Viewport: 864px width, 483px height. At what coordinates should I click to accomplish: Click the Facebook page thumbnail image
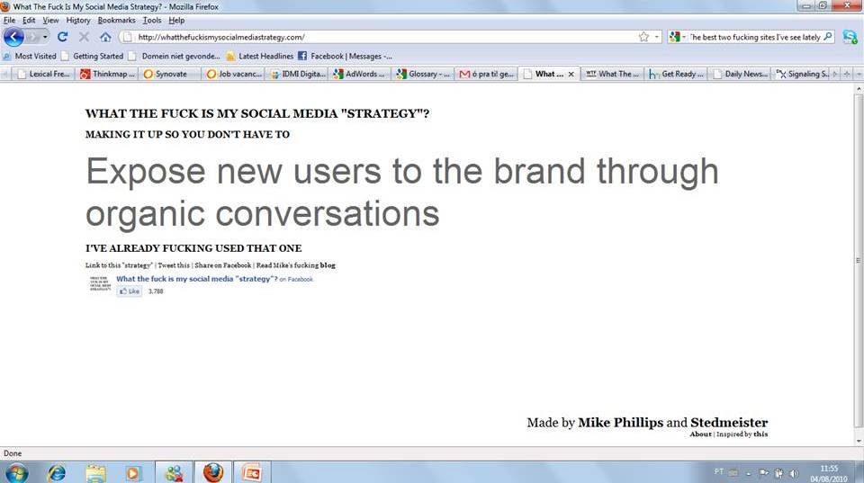click(100, 283)
